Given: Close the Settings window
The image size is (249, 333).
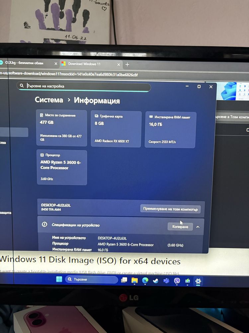Looking at the screenshot, I should (211, 87).
